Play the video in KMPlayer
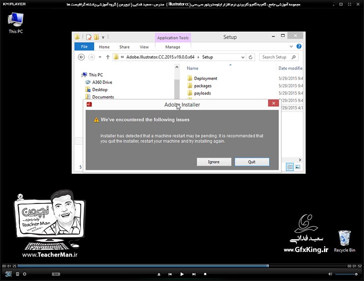This screenshot has width=364, height=281. [x=182, y=274]
